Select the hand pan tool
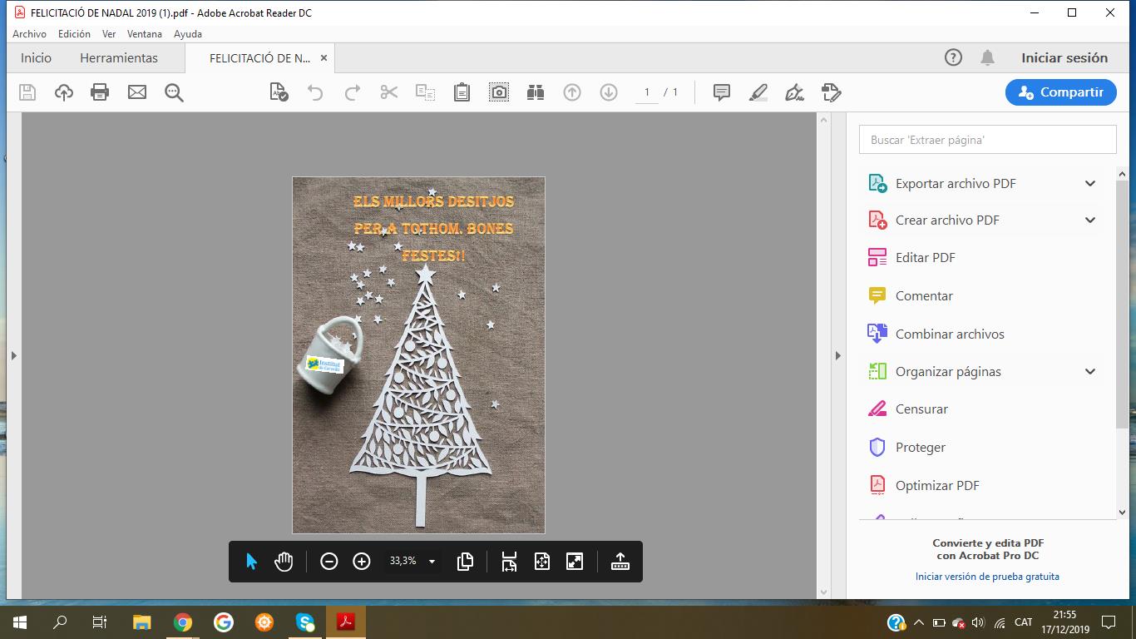The width and height of the screenshot is (1136, 639). (x=284, y=562)
